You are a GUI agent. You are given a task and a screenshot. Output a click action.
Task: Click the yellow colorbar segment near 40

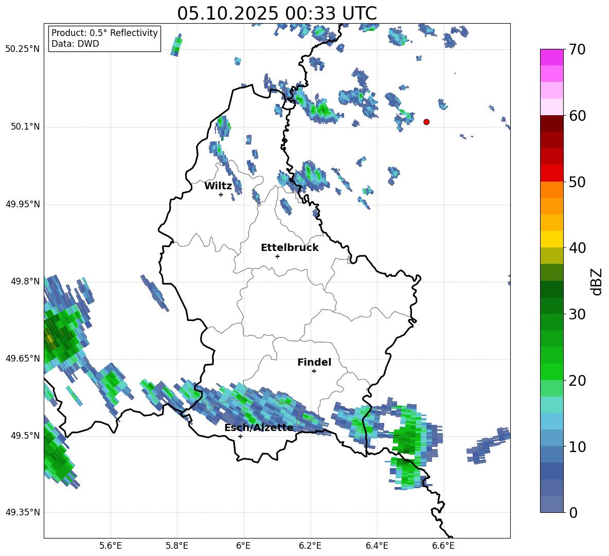pos(551,239)
